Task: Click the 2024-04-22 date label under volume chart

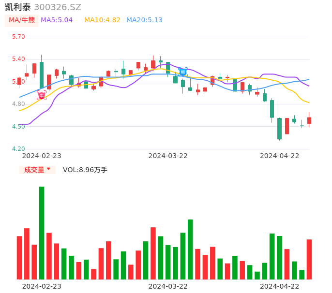Action: pos(280,286)
